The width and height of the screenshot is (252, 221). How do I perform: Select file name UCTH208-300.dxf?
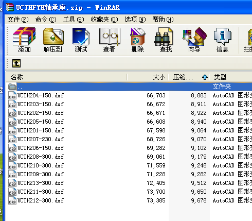click(41, 157)
